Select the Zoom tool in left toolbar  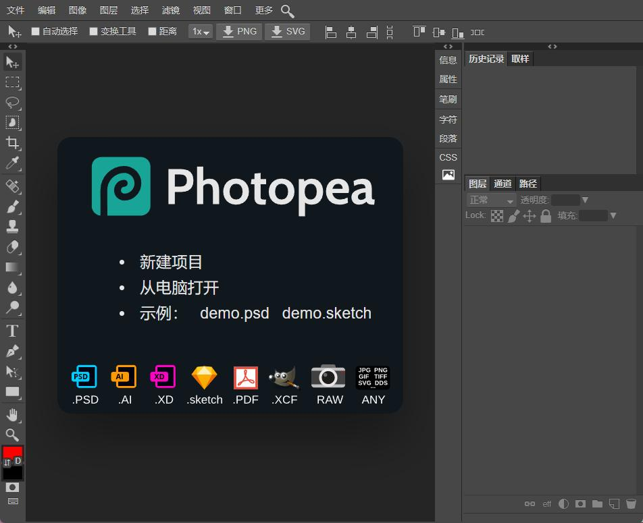click(x=12, y=435)
